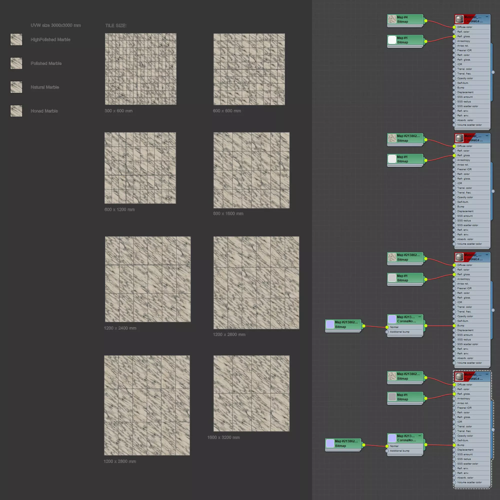Screen dimensions: 500x500
Task: Click Bump socket on topmost material node
Action: (454, 88)
